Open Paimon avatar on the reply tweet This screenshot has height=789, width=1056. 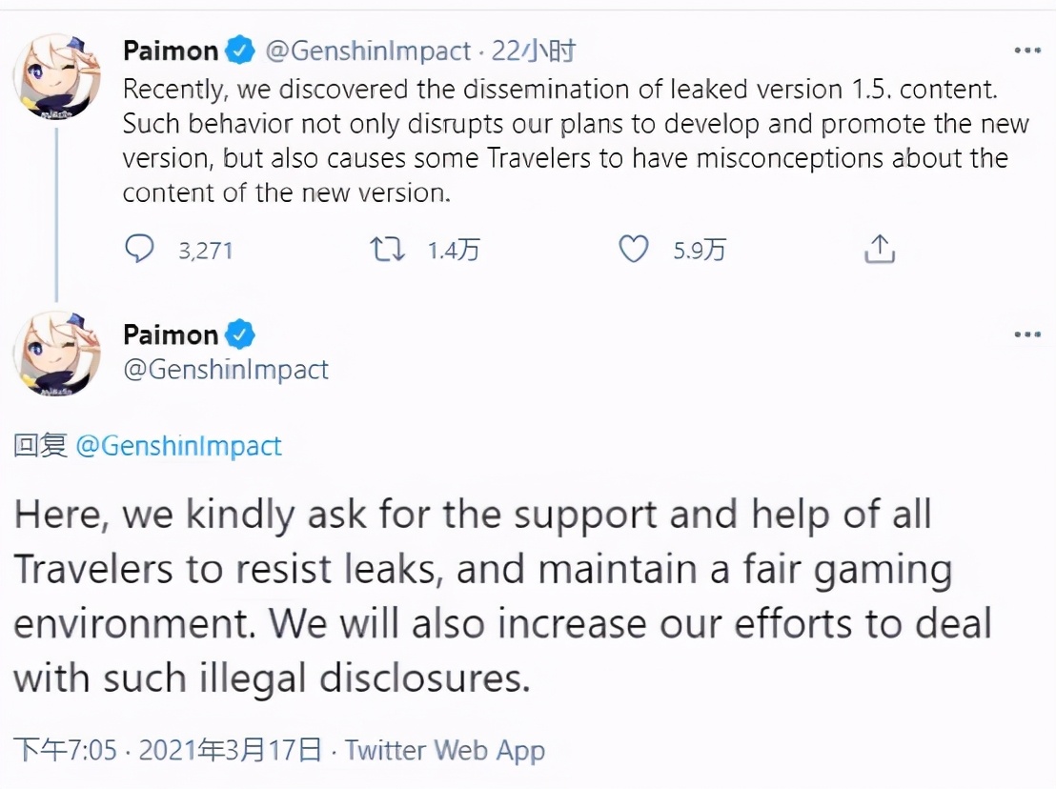tap(57, 354)
